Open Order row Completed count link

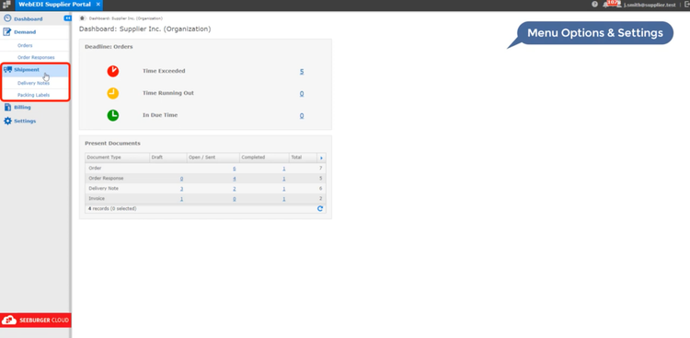point(284,169)
